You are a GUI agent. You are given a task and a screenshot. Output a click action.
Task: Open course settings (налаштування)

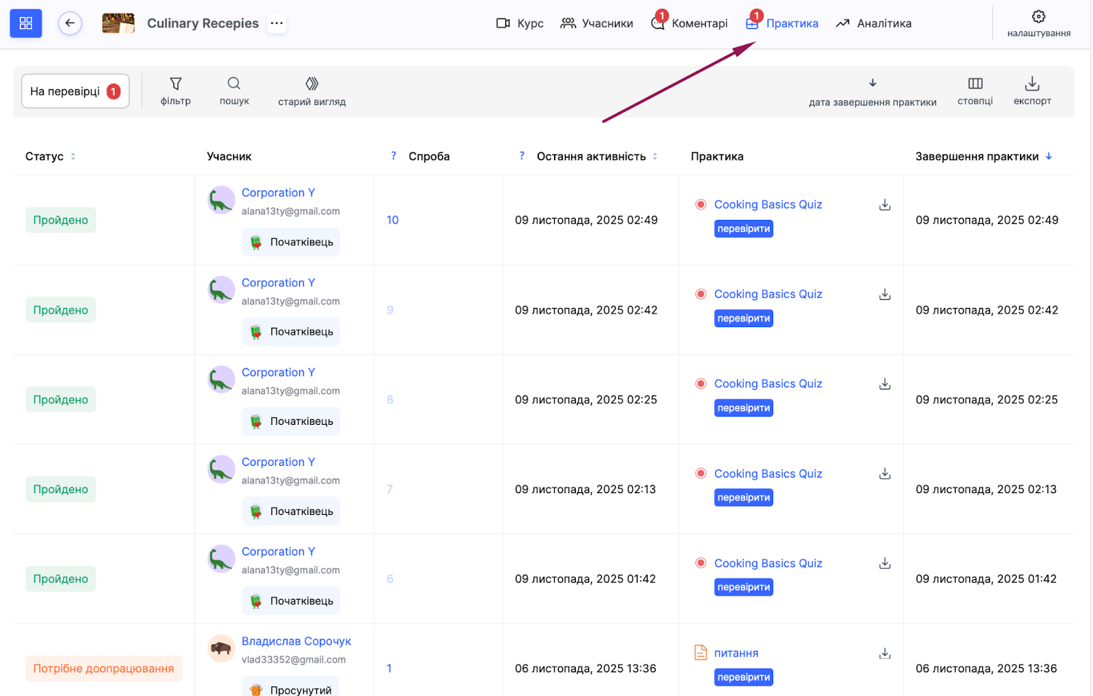[1038, 23]
